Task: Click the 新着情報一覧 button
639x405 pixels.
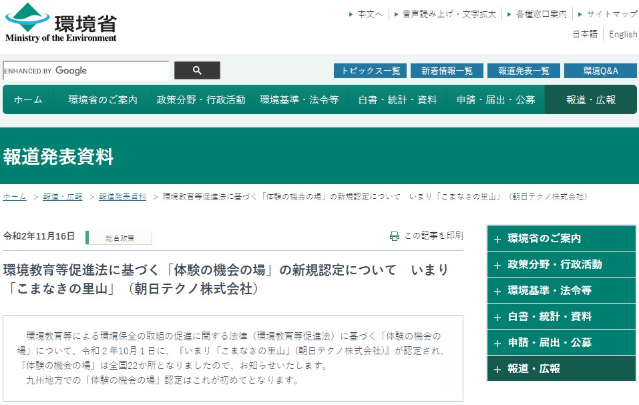Action: pos(447,71)
